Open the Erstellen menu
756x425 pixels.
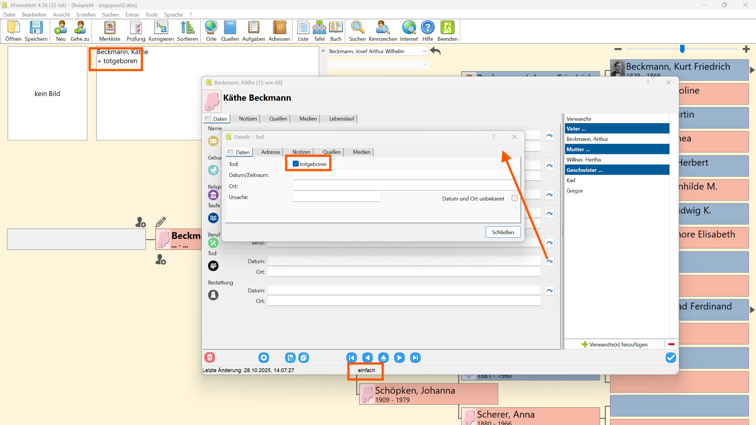(86, 14)
